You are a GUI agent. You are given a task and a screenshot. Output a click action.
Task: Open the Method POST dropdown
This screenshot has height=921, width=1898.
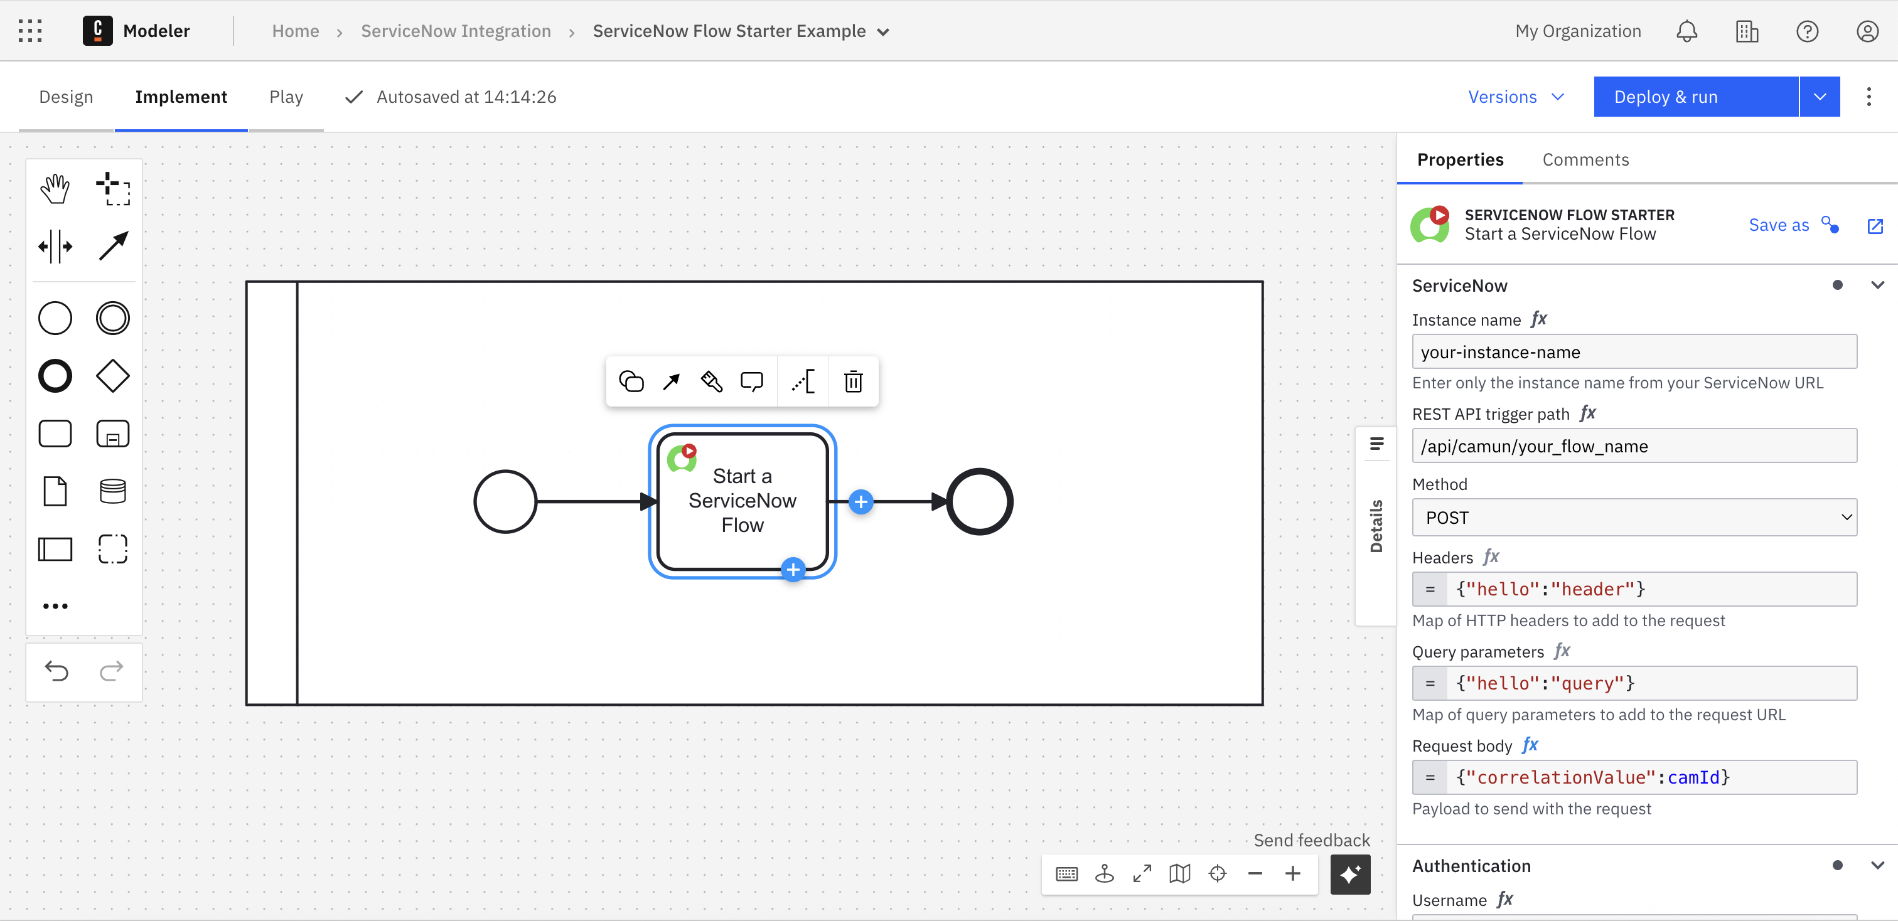click(x=1634, y=518)
